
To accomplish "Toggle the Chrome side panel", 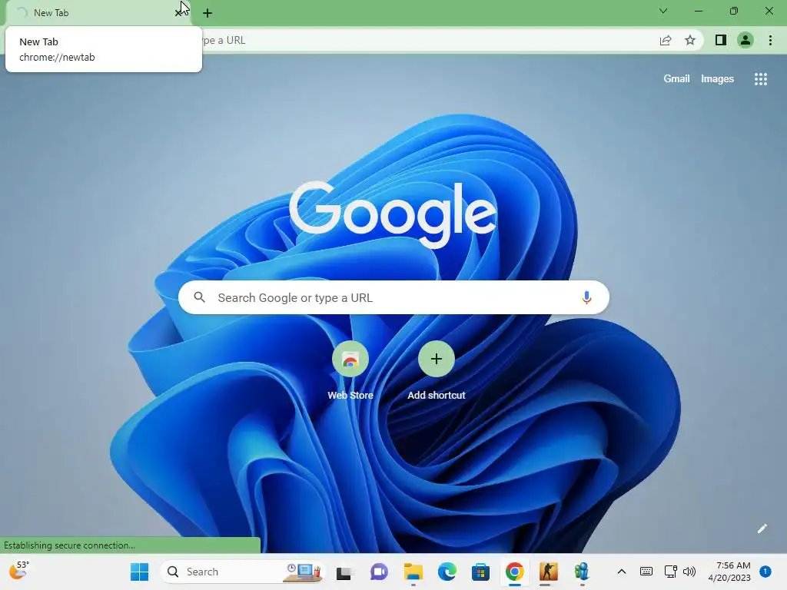I will 721,40.
